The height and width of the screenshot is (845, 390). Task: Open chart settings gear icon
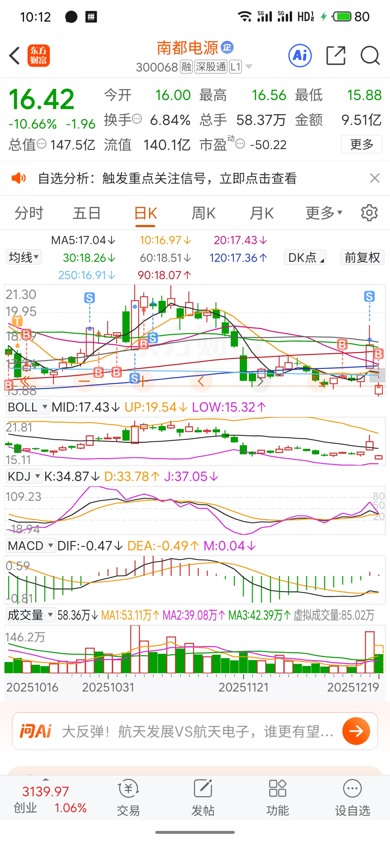point(369,213)
